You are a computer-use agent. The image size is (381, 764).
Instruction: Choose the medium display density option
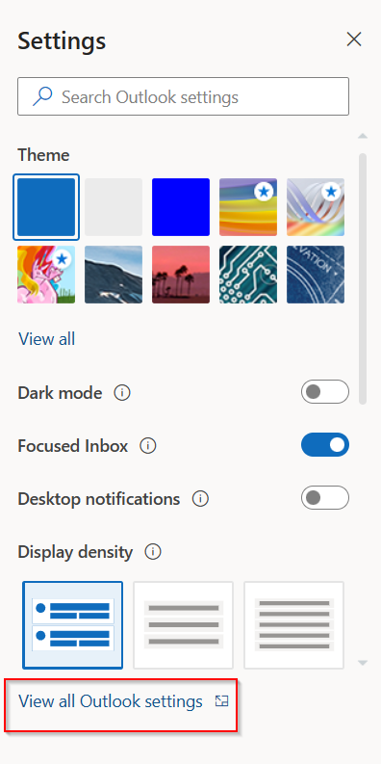click(x=184, y=625)
